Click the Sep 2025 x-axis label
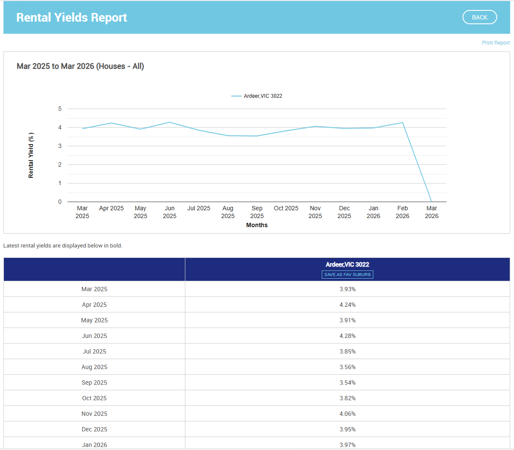514x450 pixels. point(257,212)
